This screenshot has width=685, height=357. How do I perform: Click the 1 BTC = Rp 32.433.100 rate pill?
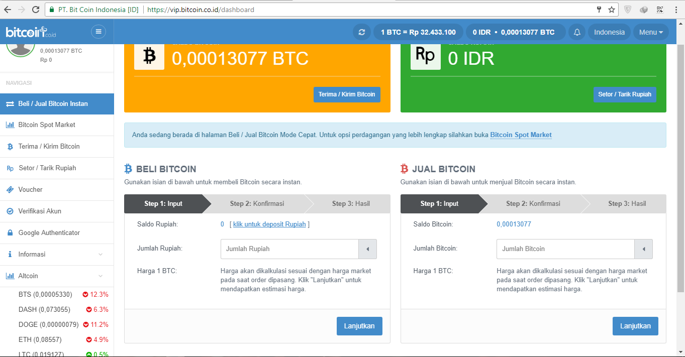[x=418, y=32]
